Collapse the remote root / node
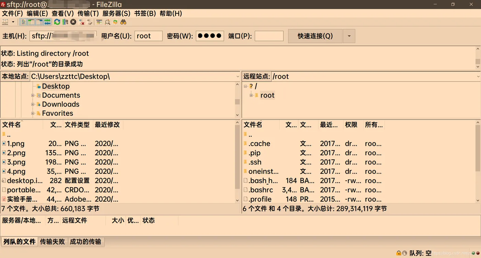The image size is (481, 258). pyautogui.click(x=245, y=86)
